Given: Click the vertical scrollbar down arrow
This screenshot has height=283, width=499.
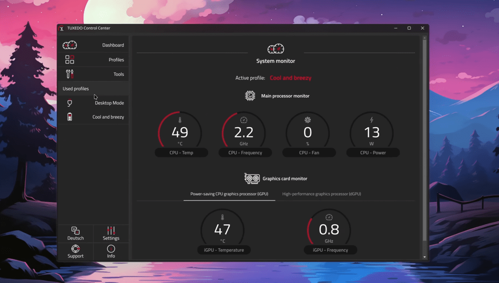Looking at the screenshot, I should coord(424,257).
